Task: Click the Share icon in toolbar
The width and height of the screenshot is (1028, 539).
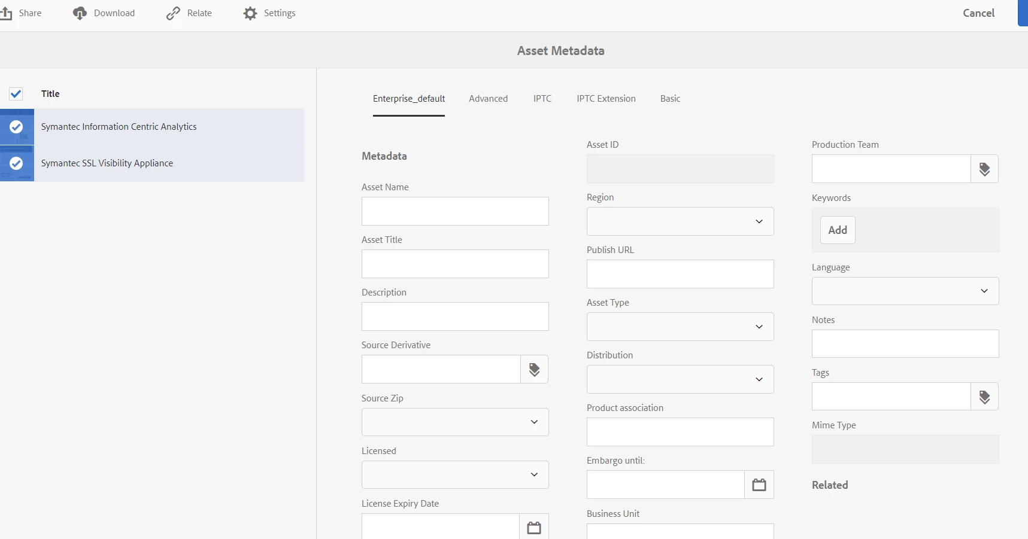Action: point(6,13)
